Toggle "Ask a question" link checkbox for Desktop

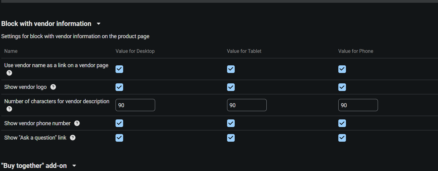click(119, 138)
